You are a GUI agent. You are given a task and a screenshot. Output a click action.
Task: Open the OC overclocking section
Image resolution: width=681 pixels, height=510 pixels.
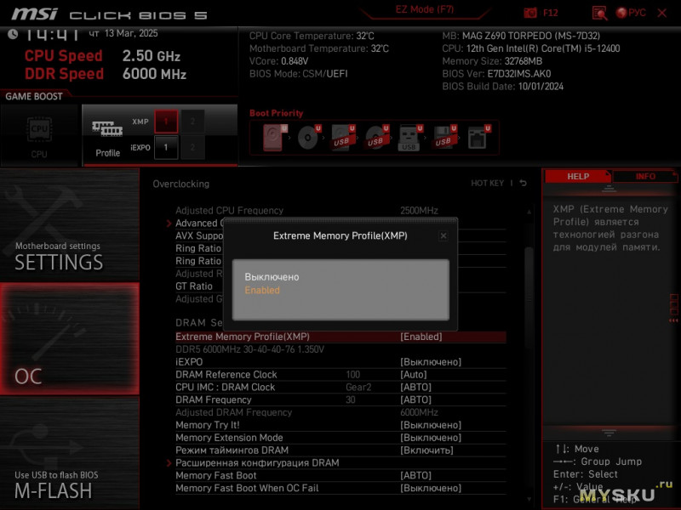point(70,338)
